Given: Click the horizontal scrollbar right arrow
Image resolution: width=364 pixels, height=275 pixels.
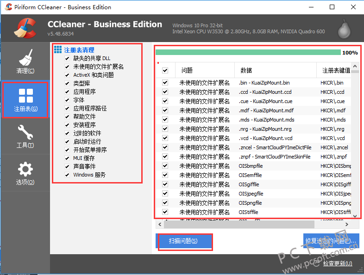Looking at the screenshot, I should pos(346,224).
